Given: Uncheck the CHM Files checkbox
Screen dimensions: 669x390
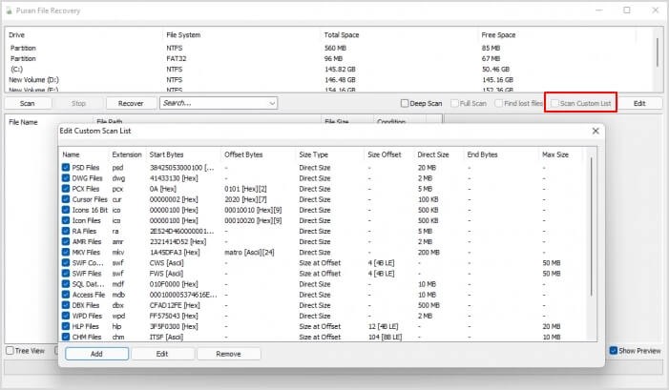Looking at the screenshot, I should [66, 337].
